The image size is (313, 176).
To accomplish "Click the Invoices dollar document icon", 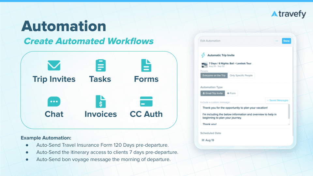I will [101, 102].
